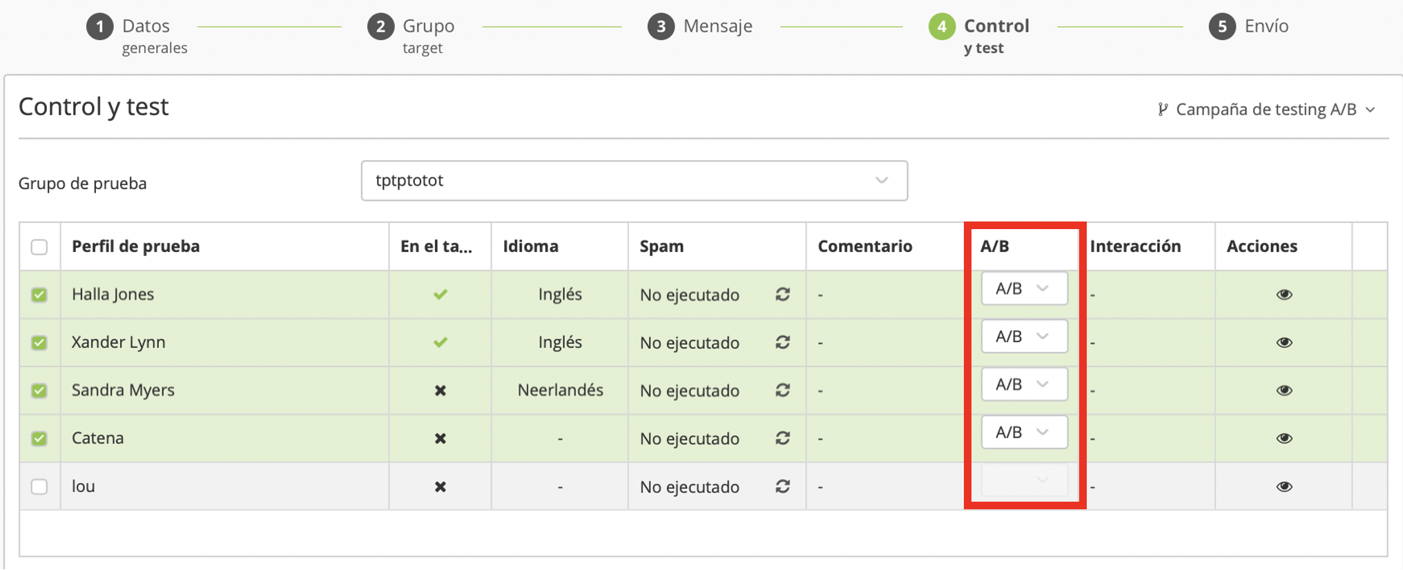The image size is (1403, 570).
Task: Click green step 4 circle icon
Action: tap(942, 27)
